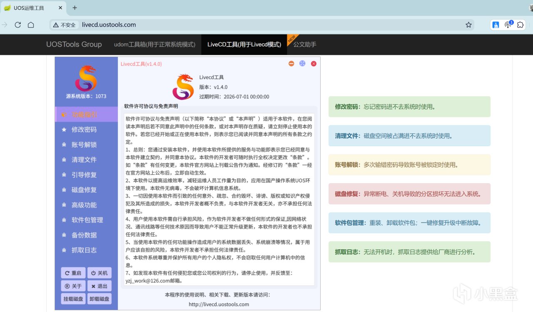Select 磁盘修复 in the sidebar
This screenshot has height=312, width=533.
[86, 190]
